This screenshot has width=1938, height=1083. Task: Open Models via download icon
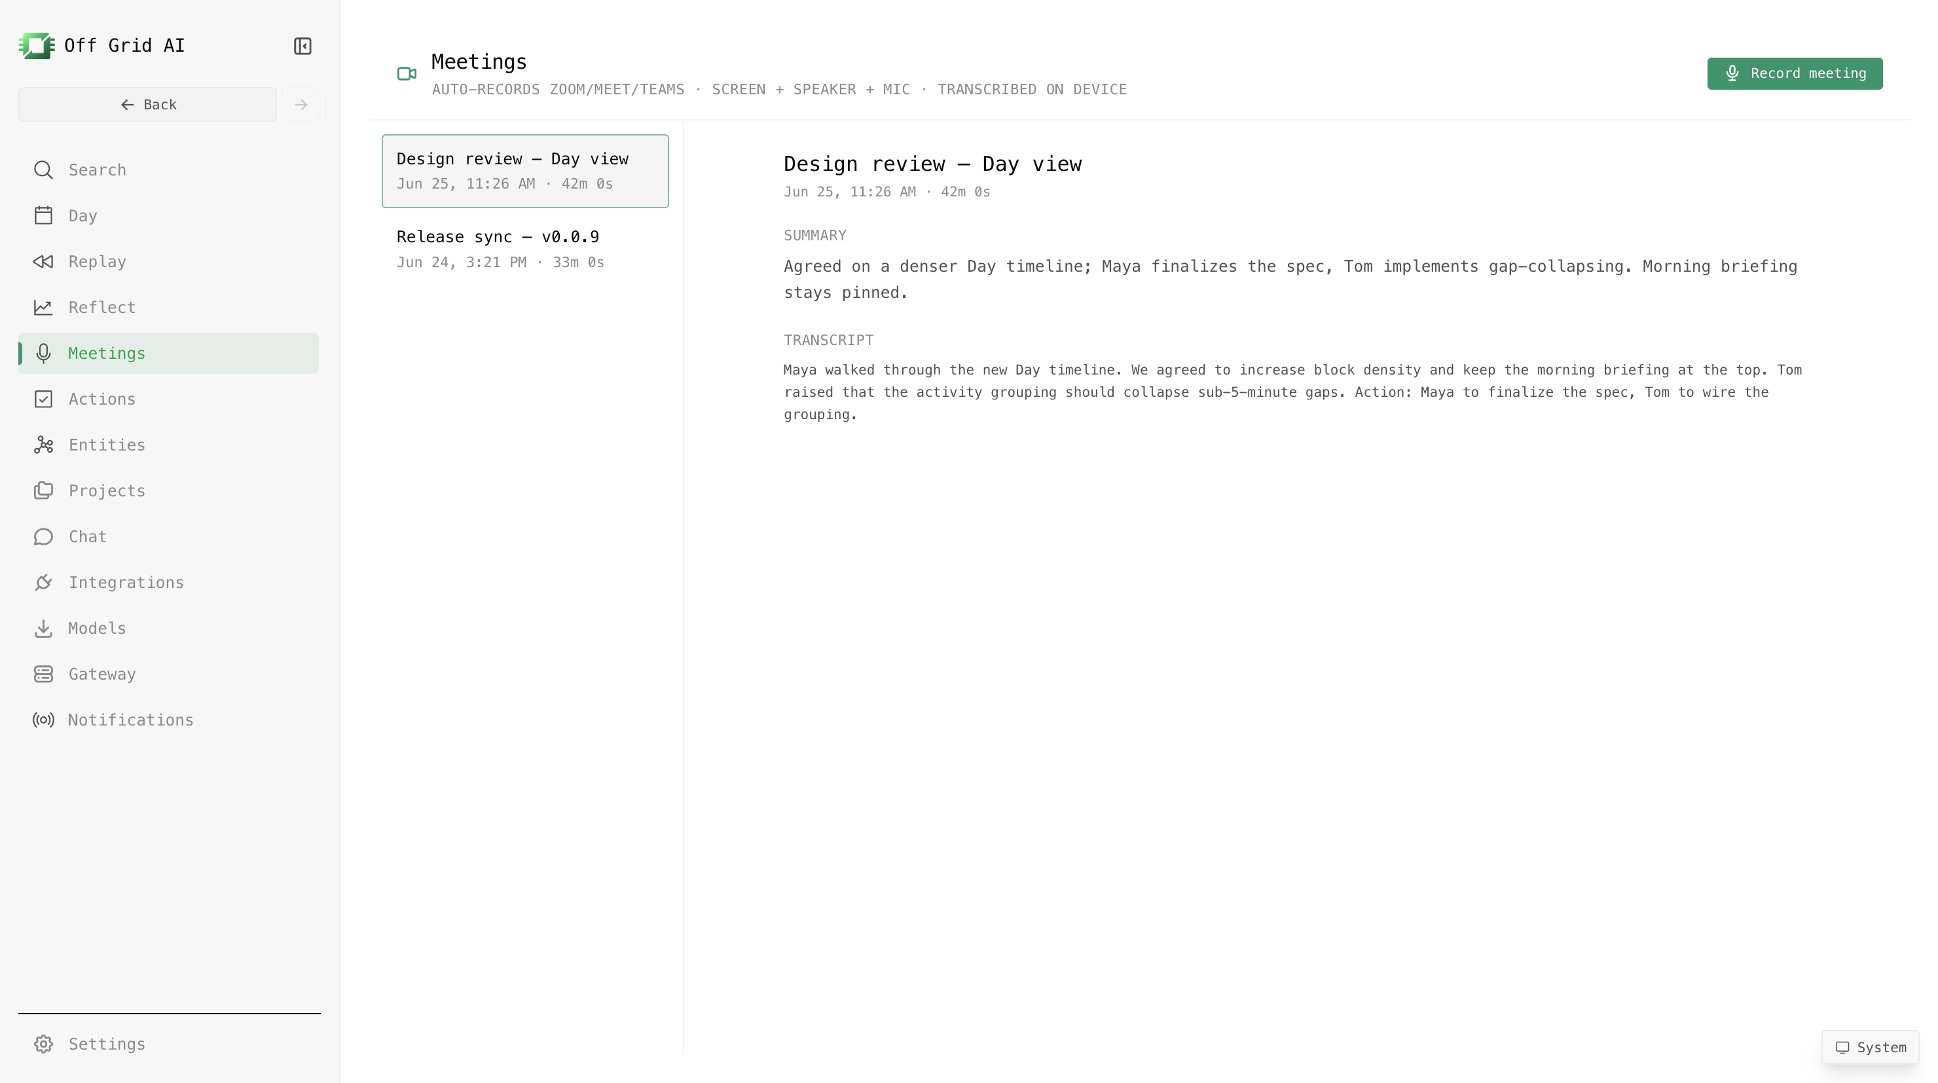(x=44, y=629)
